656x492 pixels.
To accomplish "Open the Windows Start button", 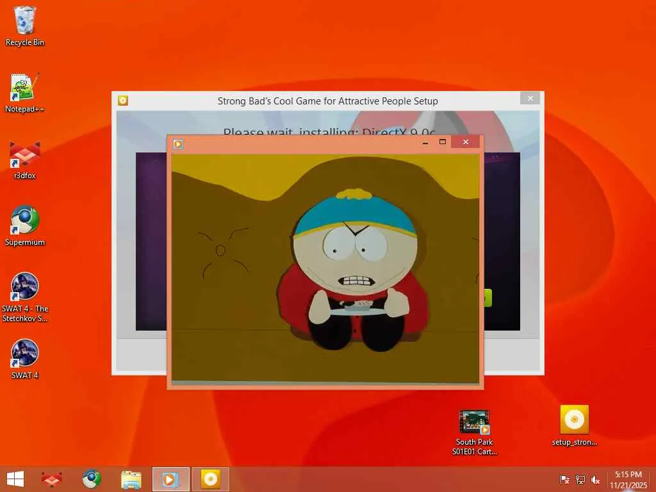I will click(x=15, y=479).
